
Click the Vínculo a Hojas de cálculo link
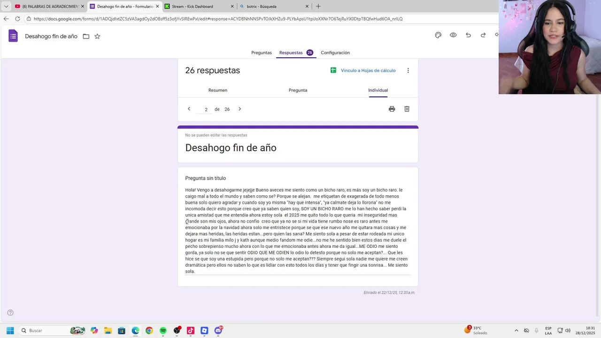tap(368, 70)
